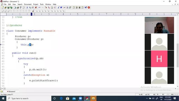Open the Window menu

tap(48, 4)
